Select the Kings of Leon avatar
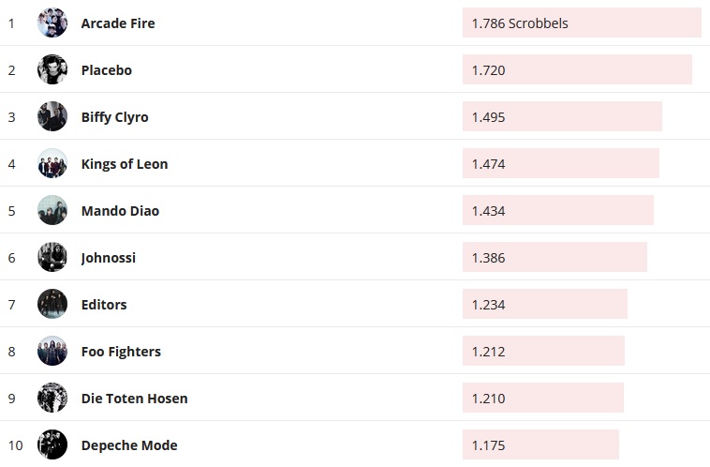This screenshot has width=710, height=467. (52, 163)
